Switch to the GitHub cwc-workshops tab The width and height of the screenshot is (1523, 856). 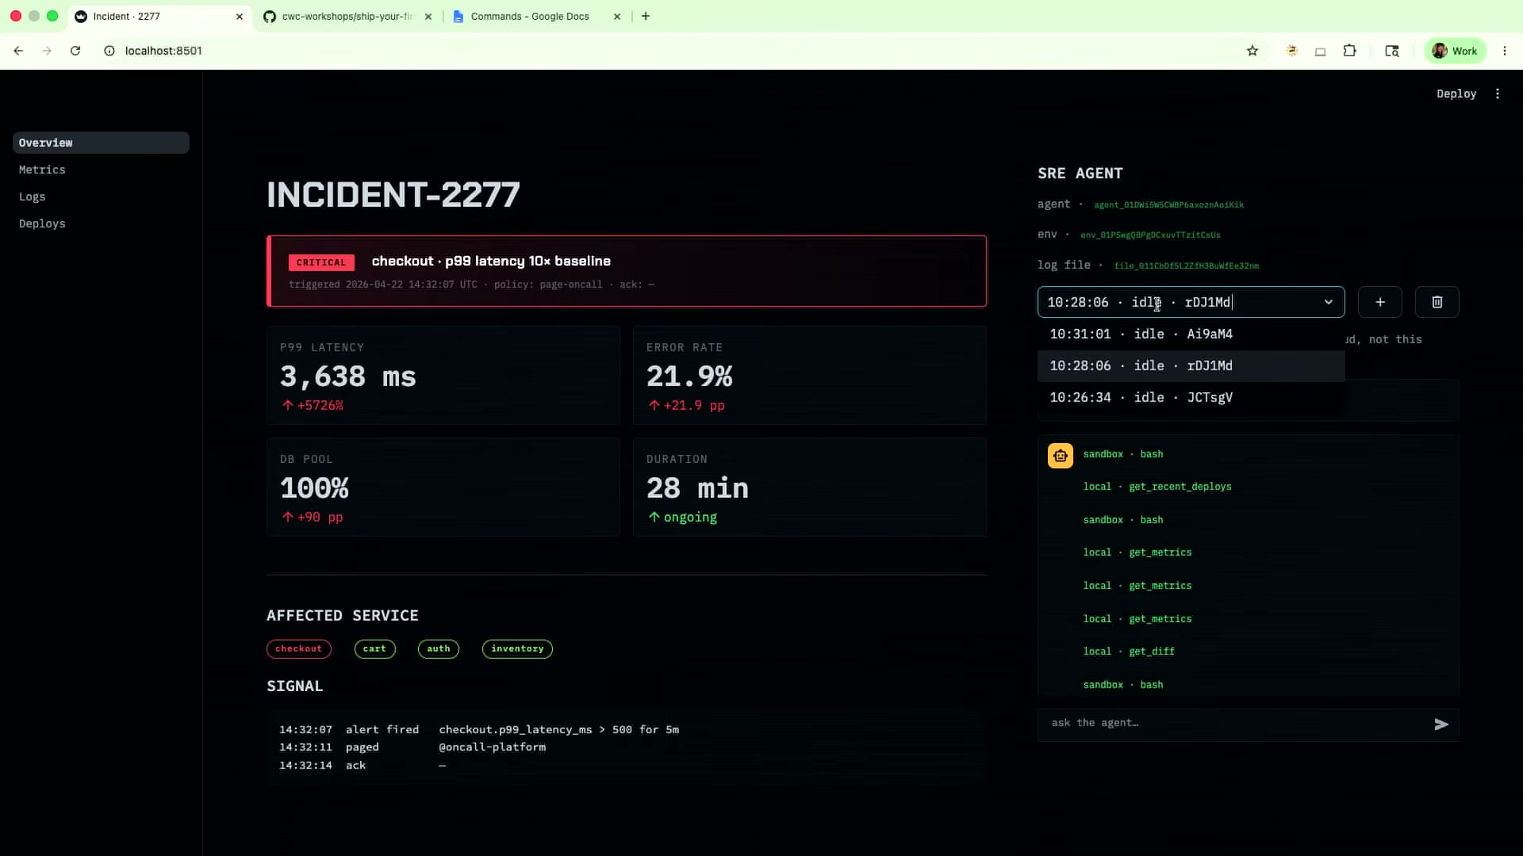pyautogui.click(x=347, y=17)
